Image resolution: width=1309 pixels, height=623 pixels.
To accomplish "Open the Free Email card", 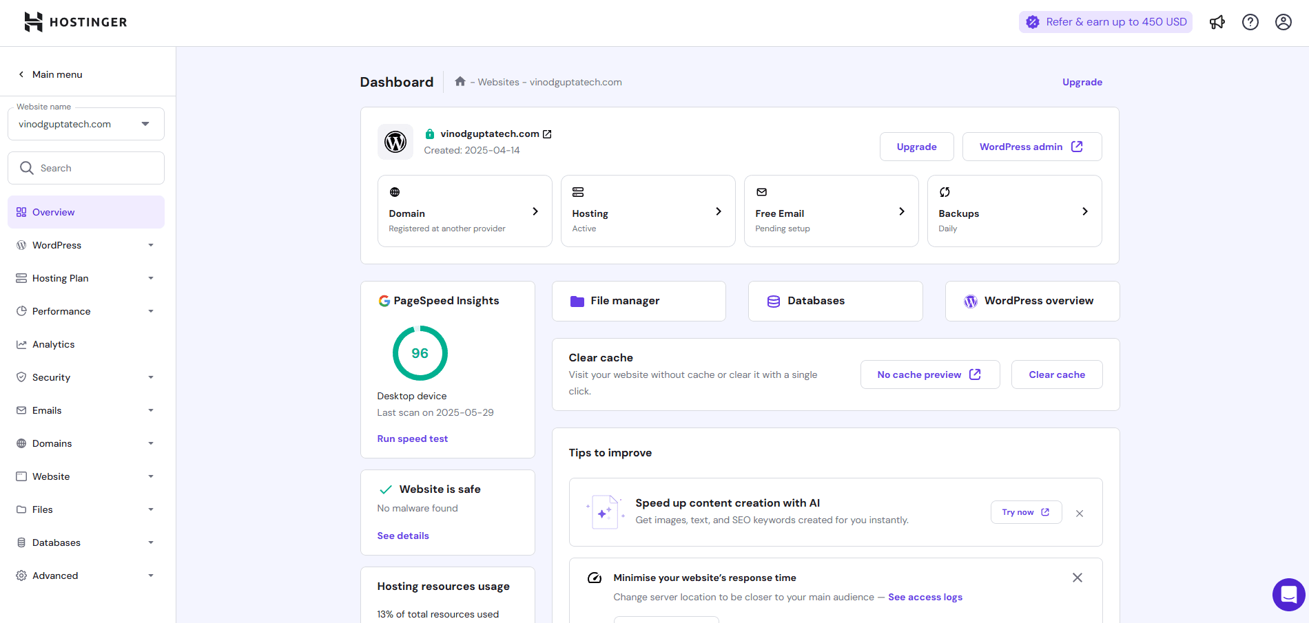I will click(832, 211).
